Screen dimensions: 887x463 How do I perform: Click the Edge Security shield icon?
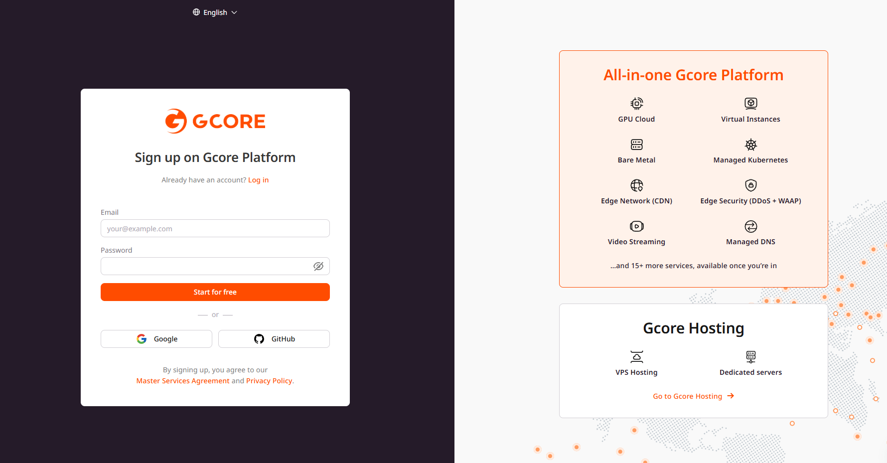point(751,185)
